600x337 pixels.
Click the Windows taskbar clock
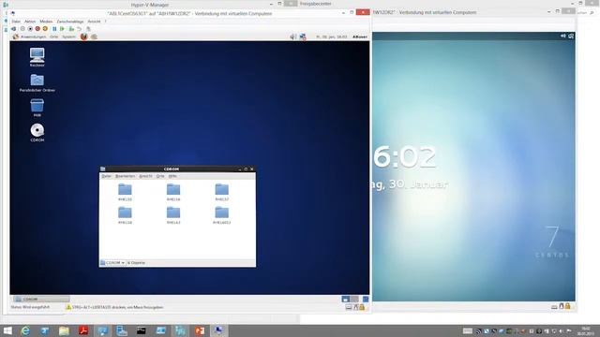[586, 330]
